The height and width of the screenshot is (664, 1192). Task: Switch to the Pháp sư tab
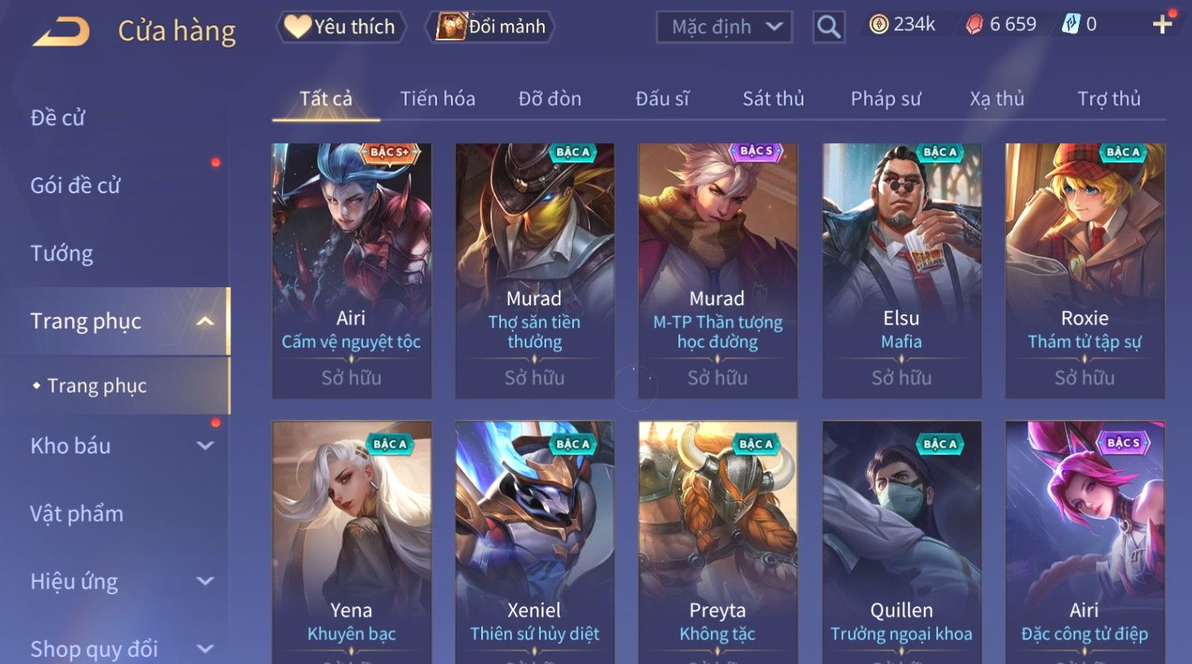(x=886, y=99)
